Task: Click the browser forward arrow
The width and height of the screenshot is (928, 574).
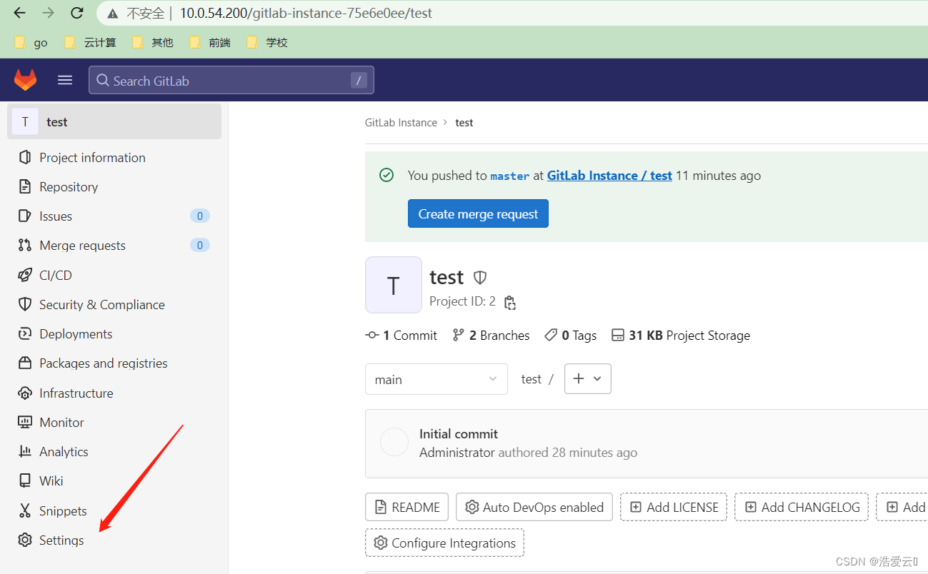Action: click(x=49, y=13)
